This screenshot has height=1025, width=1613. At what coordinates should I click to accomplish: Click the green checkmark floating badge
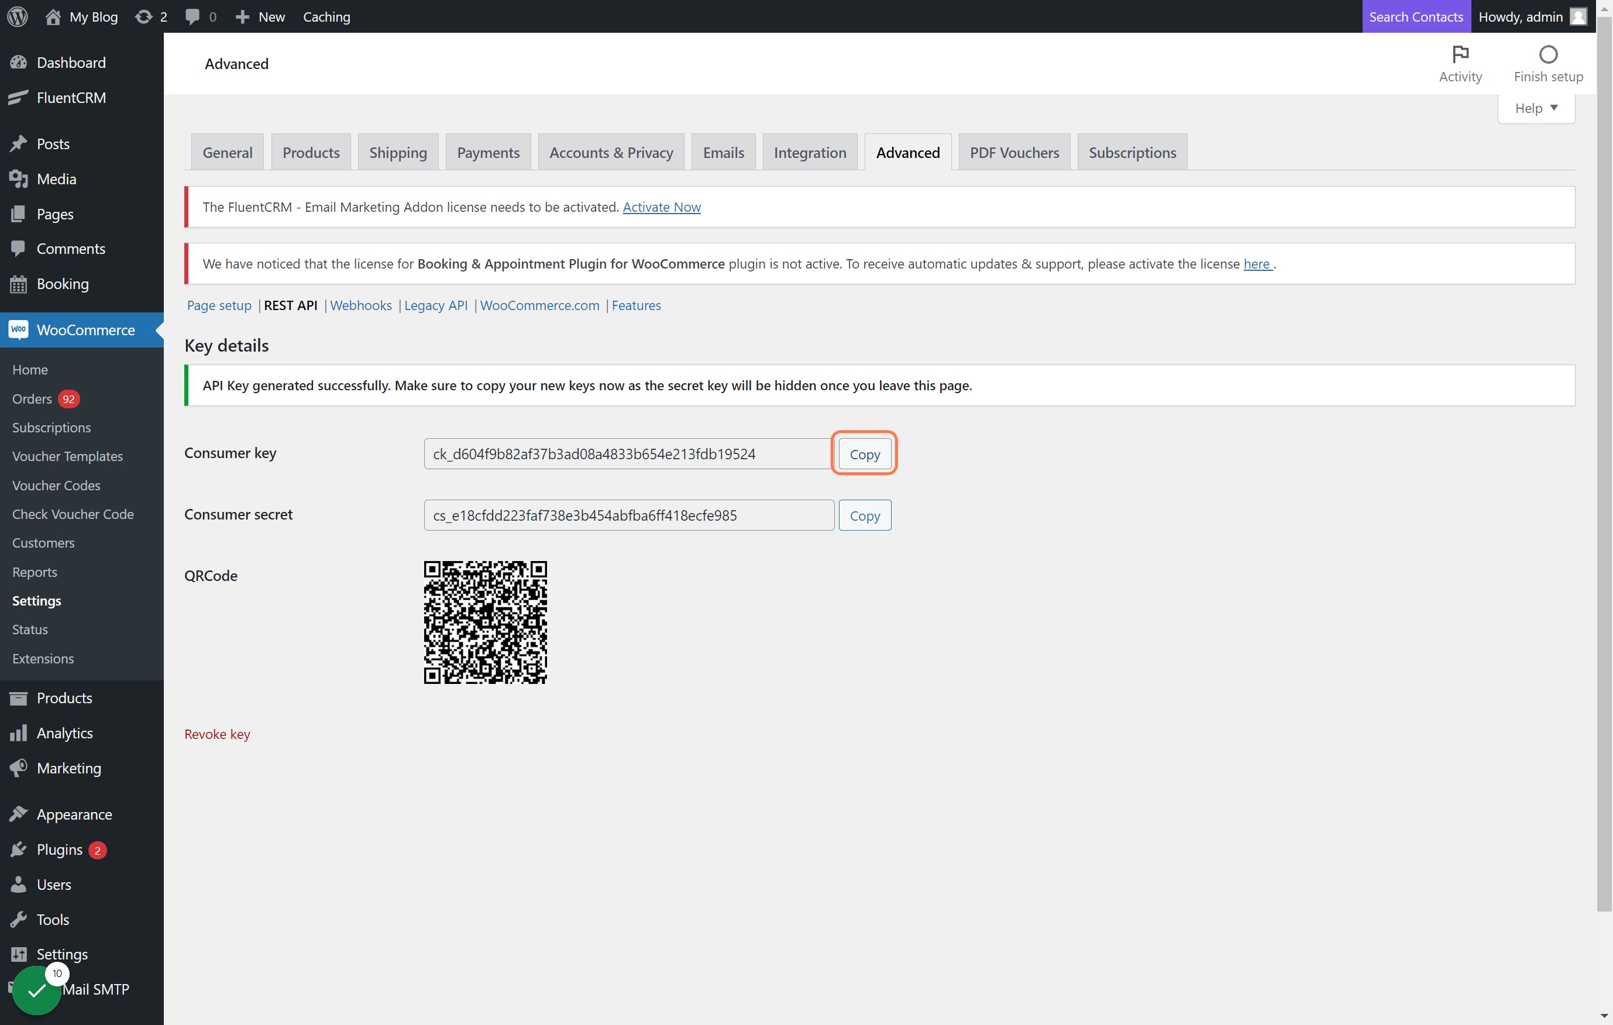tap(37, 990)
